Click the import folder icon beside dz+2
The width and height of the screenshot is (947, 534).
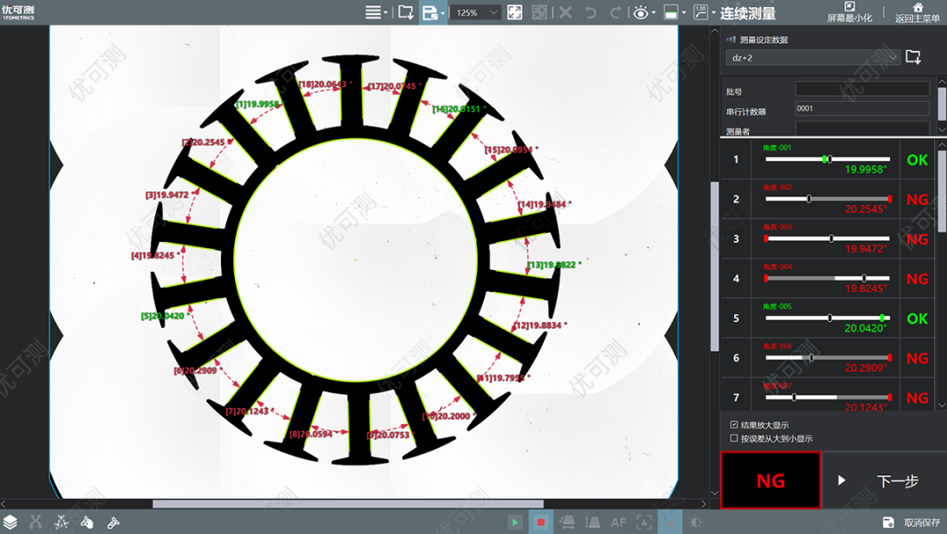coord(913,57)
